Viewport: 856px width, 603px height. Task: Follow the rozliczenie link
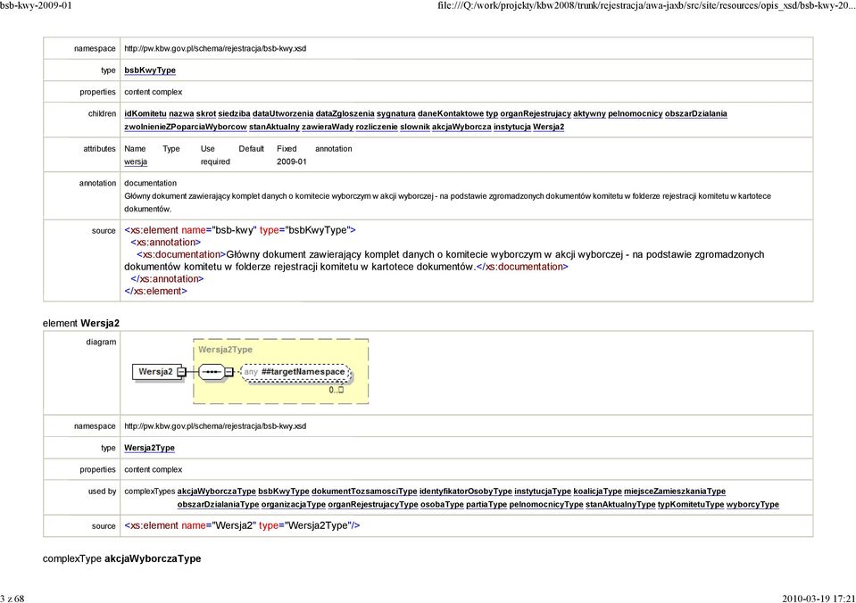(377, 127)
